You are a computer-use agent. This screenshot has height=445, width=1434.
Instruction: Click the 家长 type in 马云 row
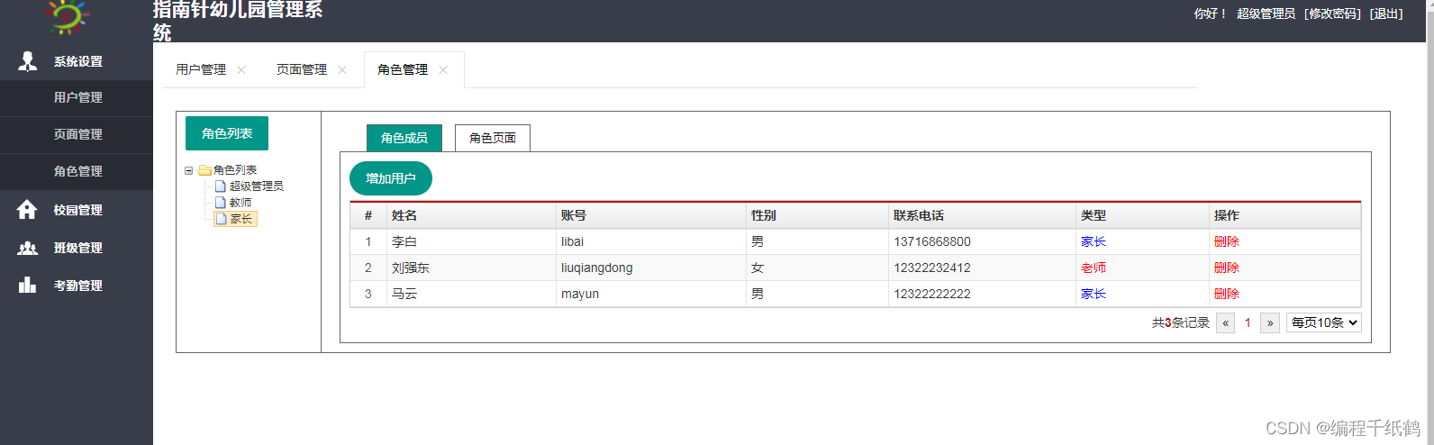tap(1094, 294)
